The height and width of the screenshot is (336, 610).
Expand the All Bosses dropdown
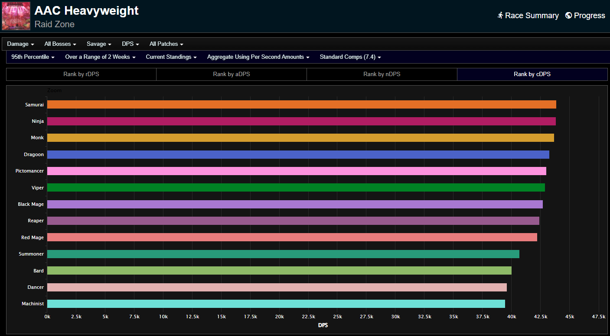coord(60,44)
